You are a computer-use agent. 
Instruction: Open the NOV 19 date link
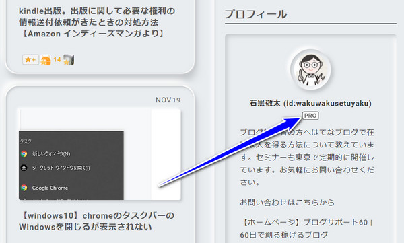click(x=168, y=100)
